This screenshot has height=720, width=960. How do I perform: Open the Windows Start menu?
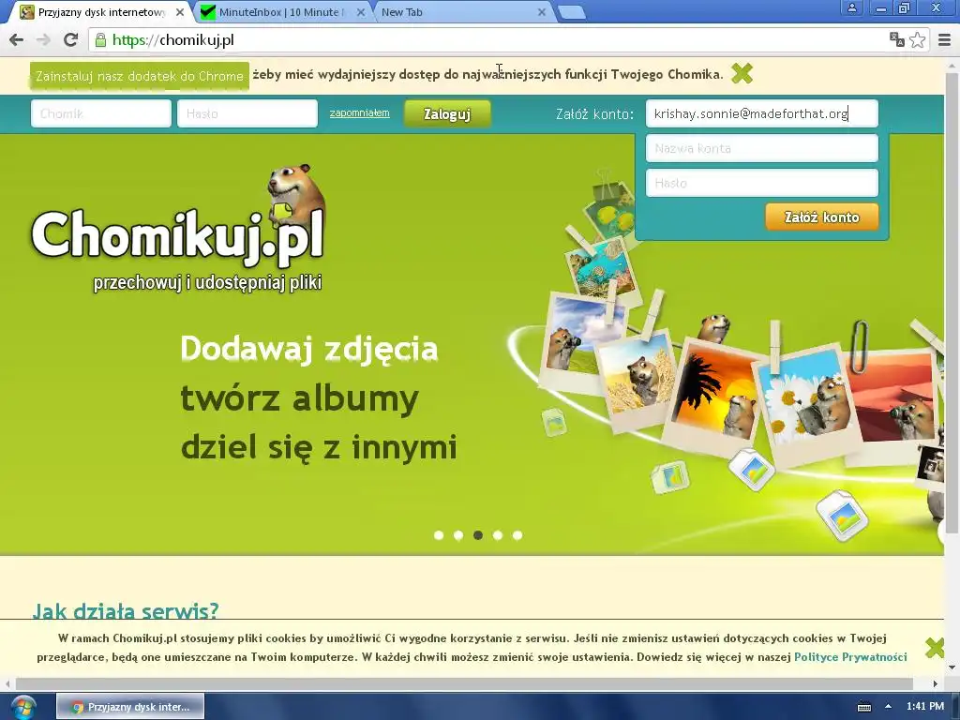pyautogui.click(x=22, y=707)
